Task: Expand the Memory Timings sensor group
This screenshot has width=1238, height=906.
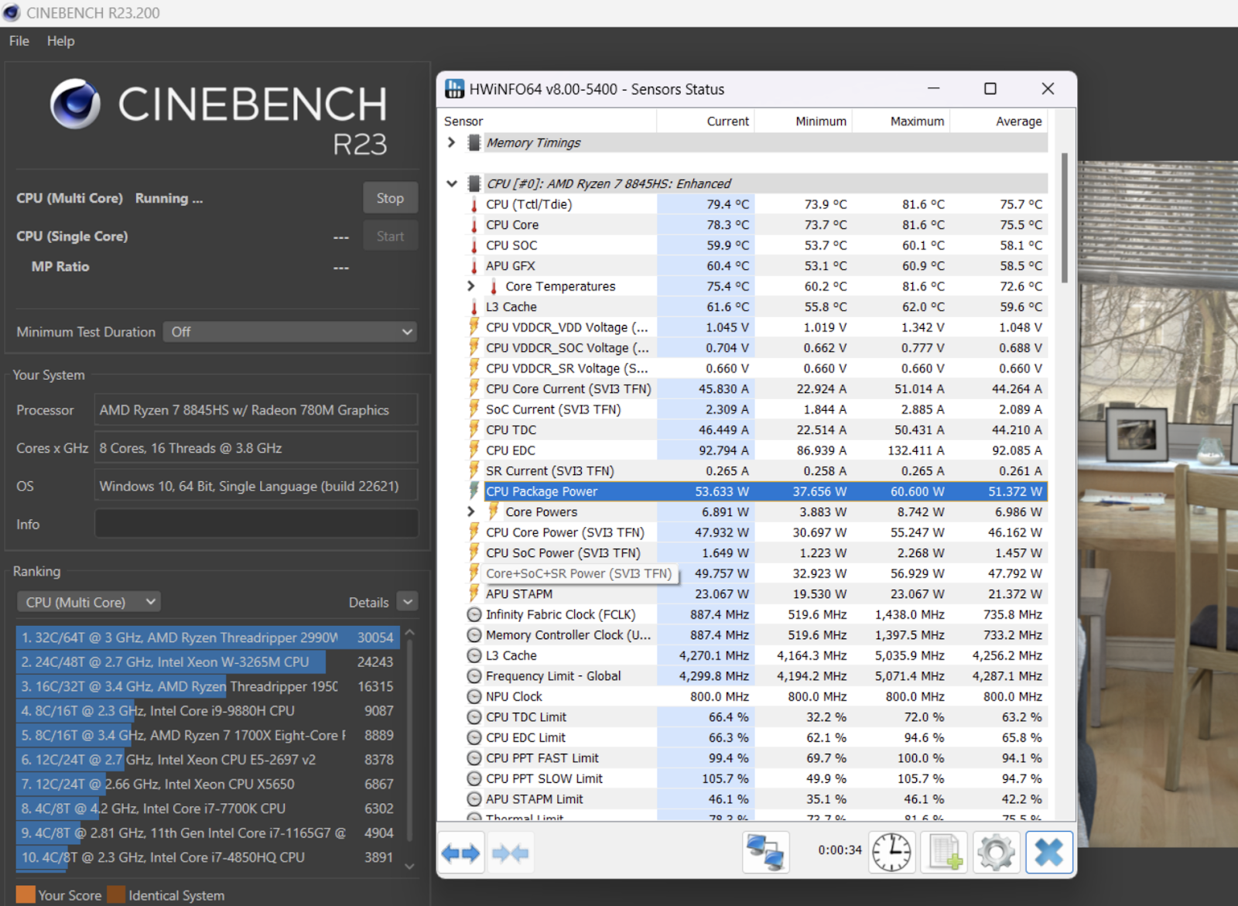Action: tap(452, 142)
